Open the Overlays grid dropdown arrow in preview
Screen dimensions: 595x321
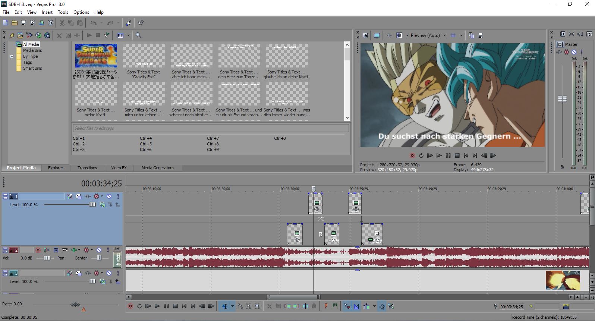(x=461, y=35)
